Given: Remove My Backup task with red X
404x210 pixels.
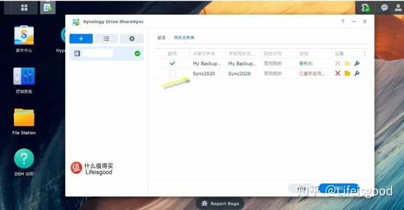Looking at the screenshot, I should [x=338, y=63].
